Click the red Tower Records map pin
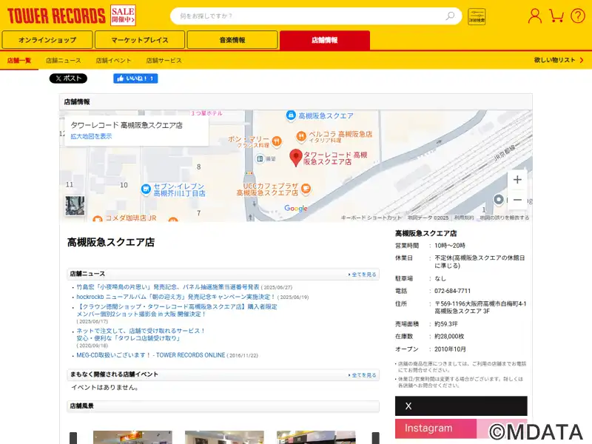This screenshot has height=444, width=592. [295, 158]
